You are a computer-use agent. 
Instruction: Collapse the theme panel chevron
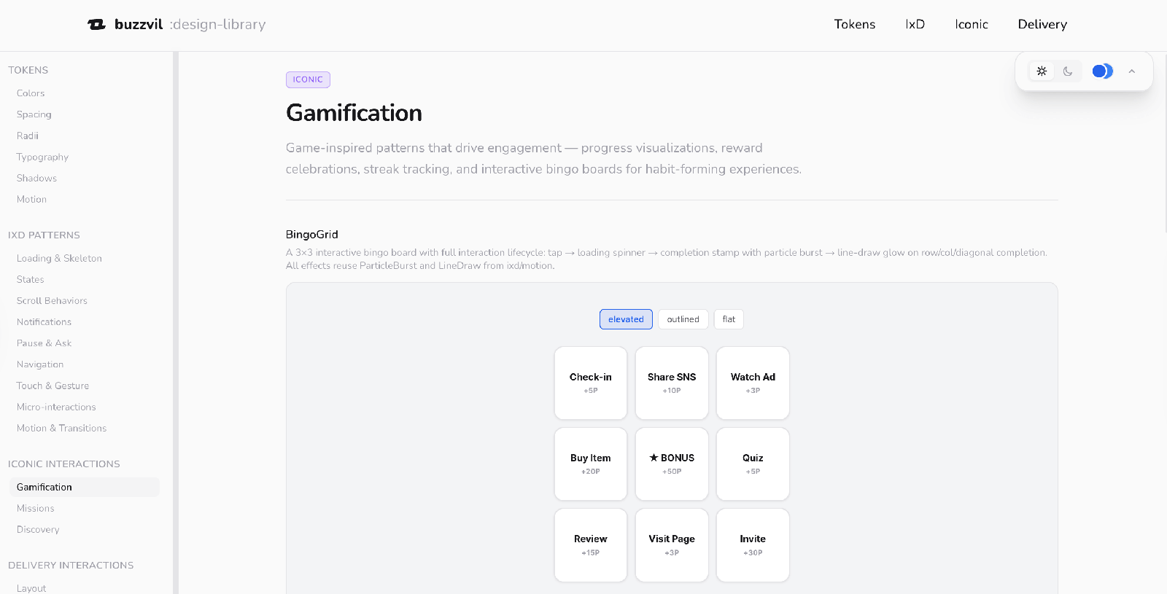pos(1132,71)
